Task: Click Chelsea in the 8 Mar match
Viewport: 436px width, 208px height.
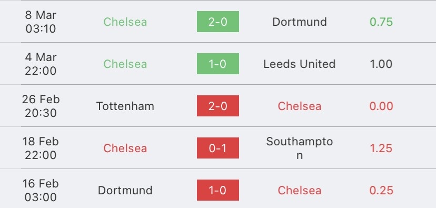Action: click(125, 22)
